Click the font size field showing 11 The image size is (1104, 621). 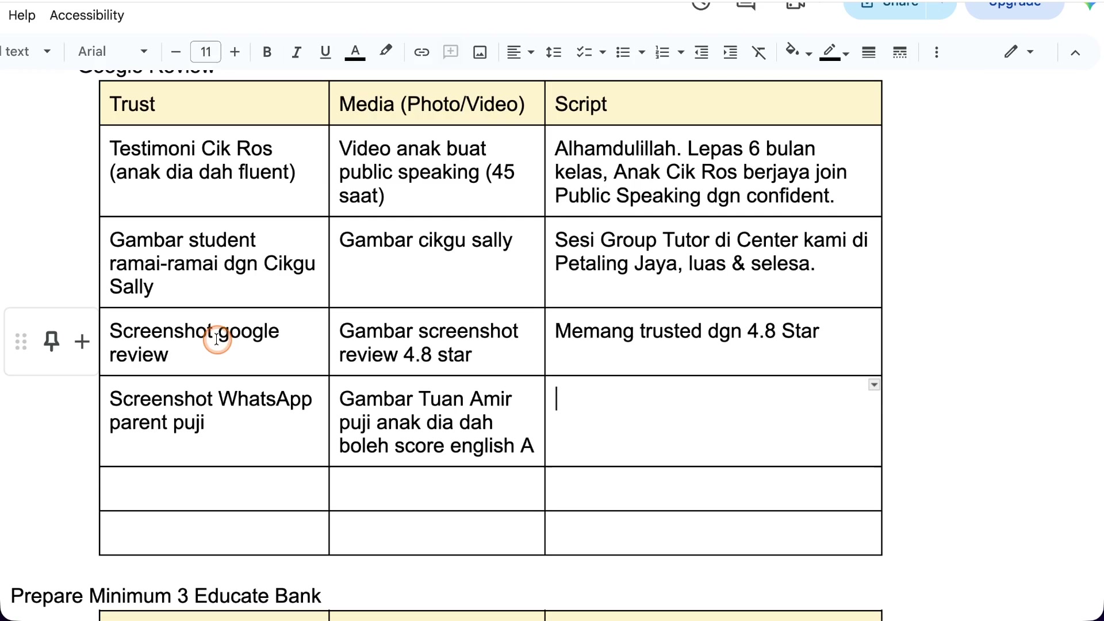point(205,52)
